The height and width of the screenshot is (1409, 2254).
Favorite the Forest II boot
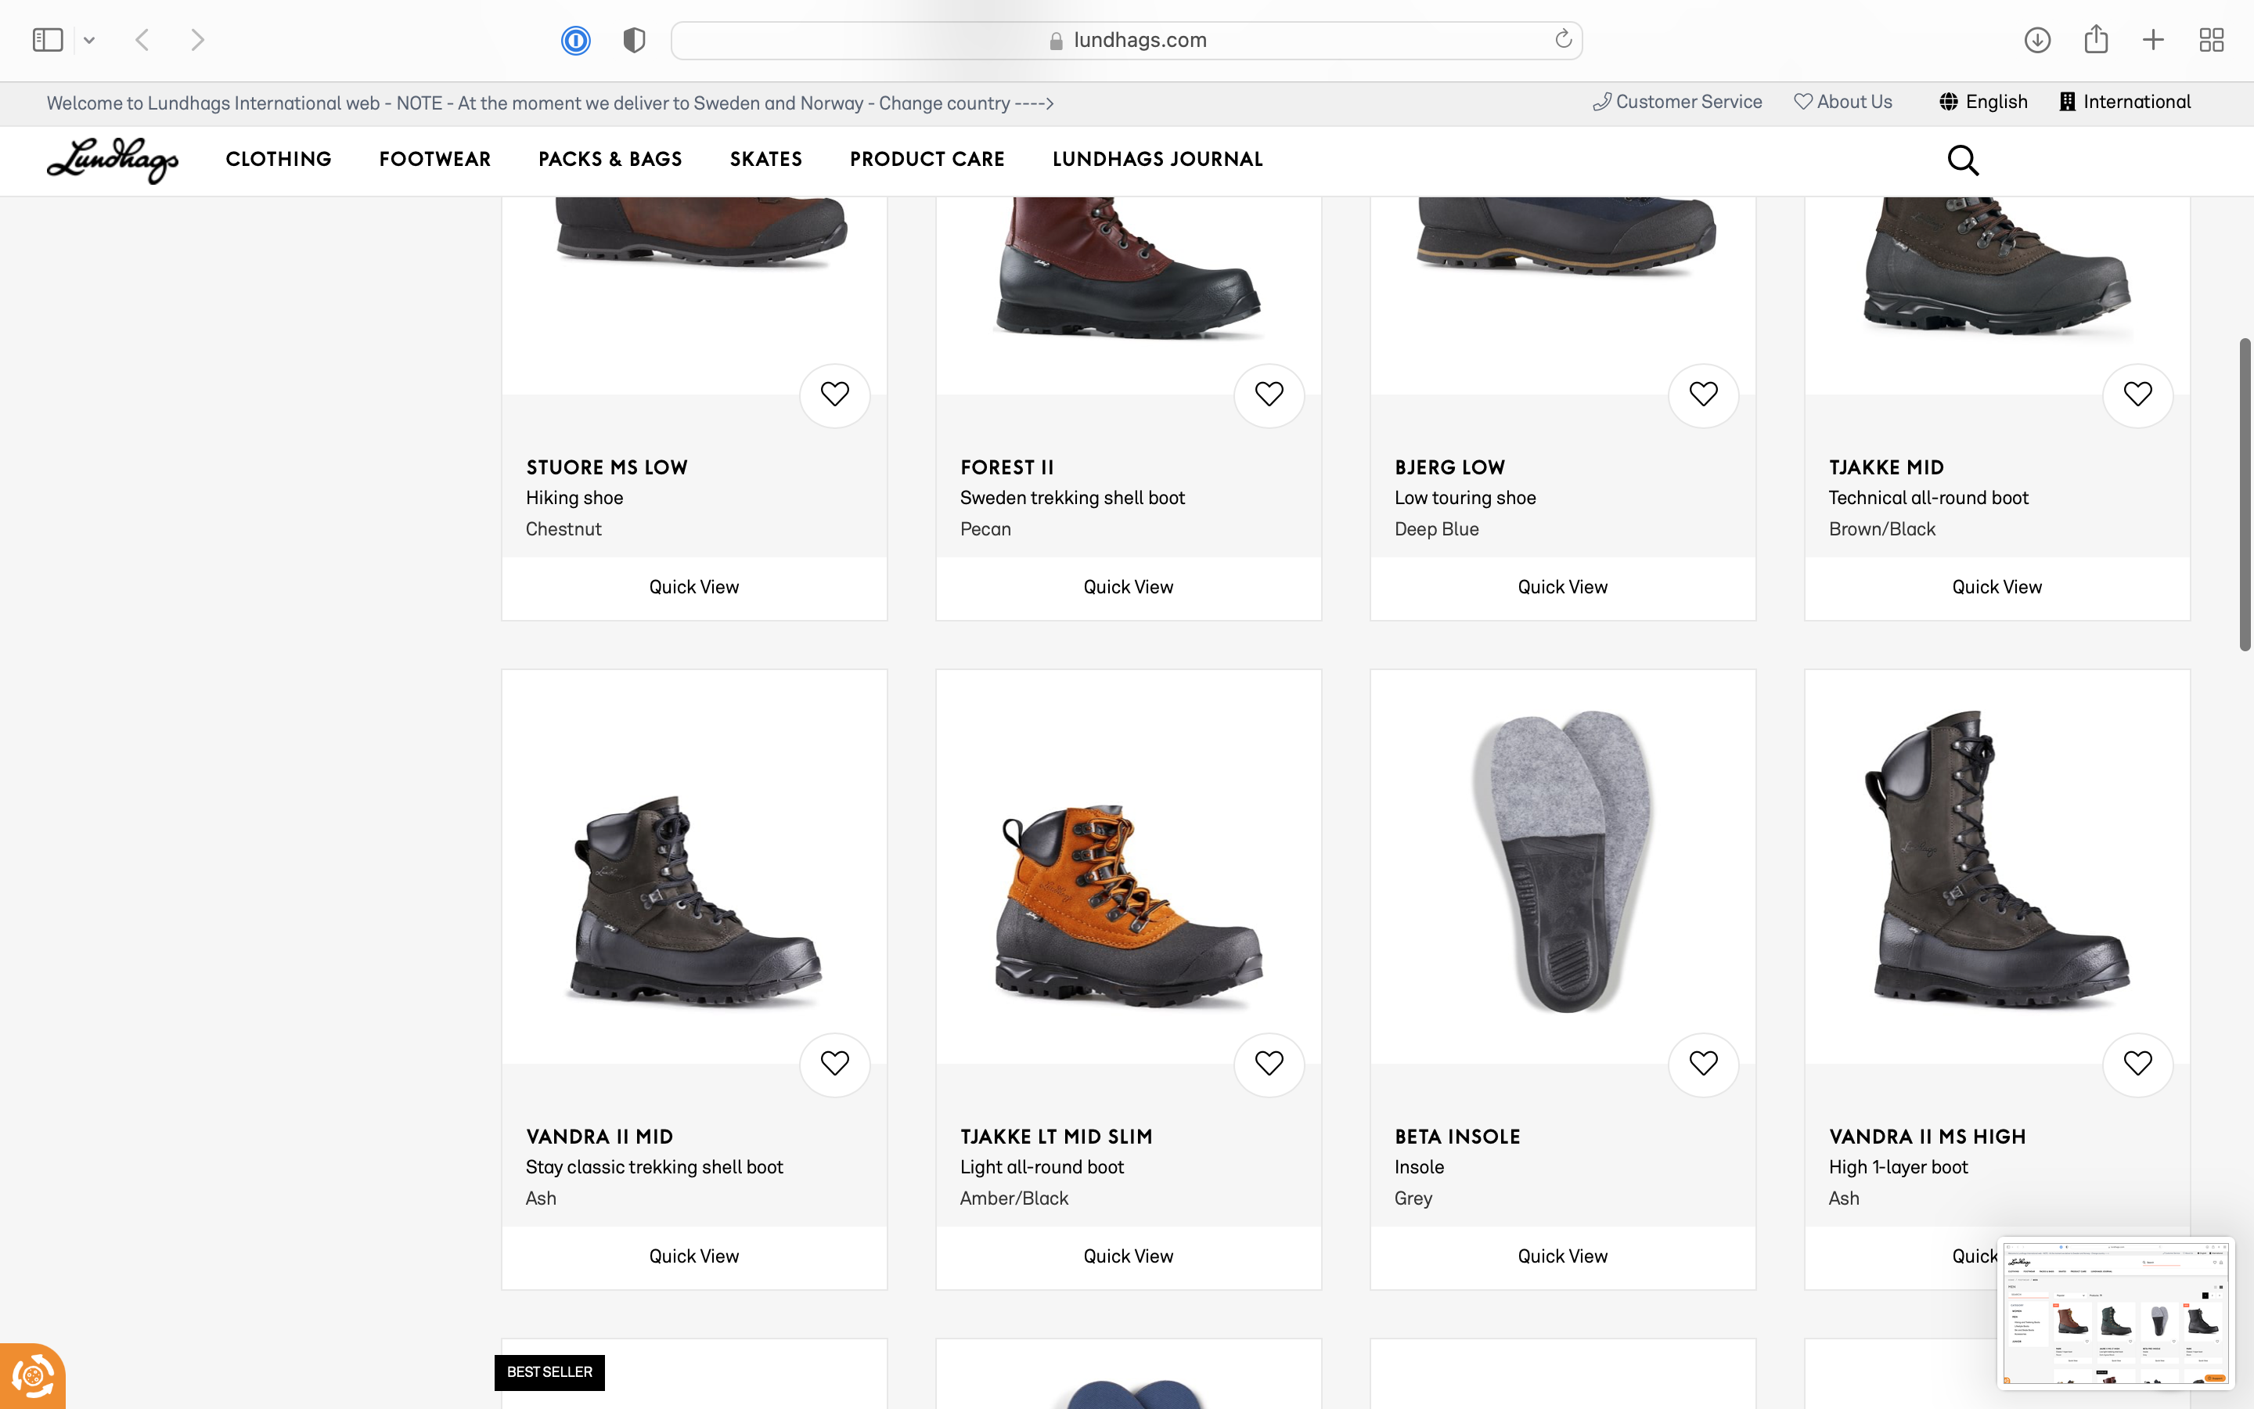tap(1269, 395)
